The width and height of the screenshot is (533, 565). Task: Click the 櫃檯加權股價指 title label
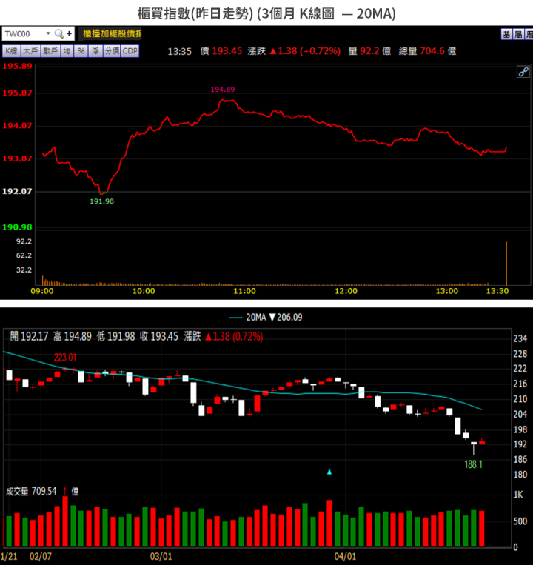[x=113, y=34]
